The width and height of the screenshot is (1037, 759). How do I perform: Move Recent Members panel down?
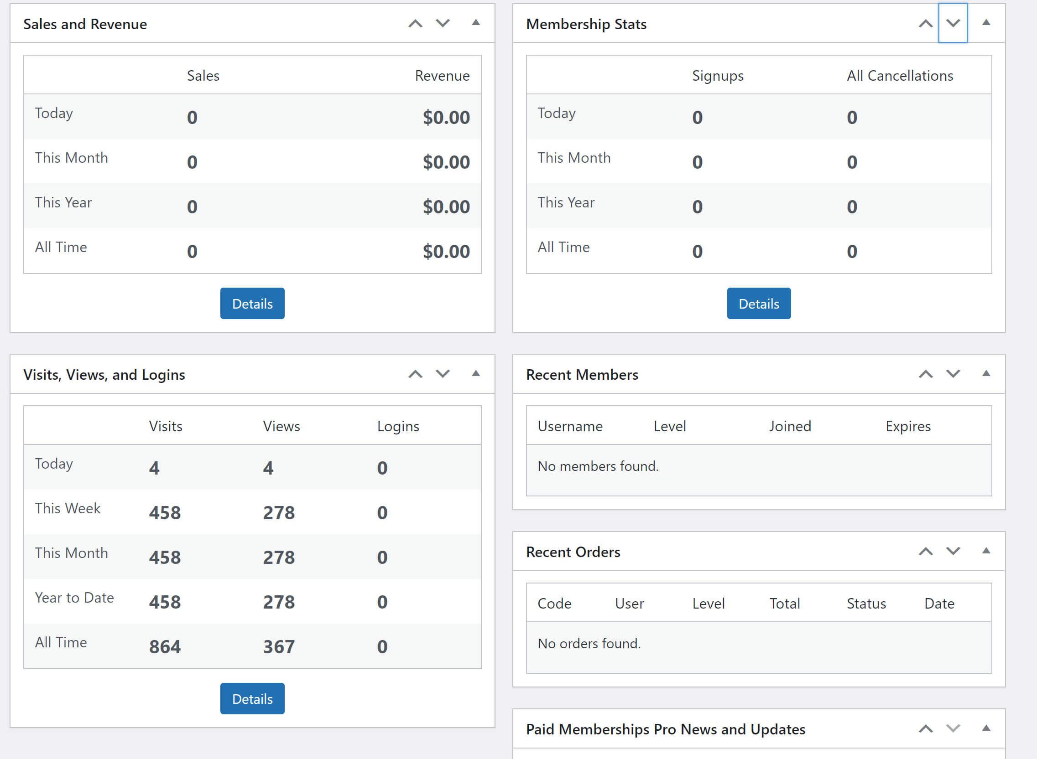953,374
